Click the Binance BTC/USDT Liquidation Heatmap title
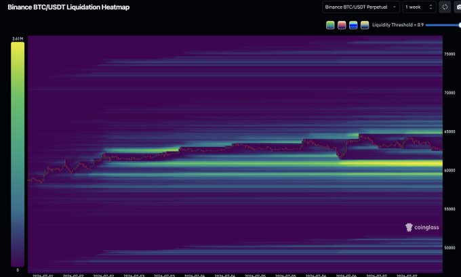461x277 pixels. pyautogui.click(x=68, y=7)
